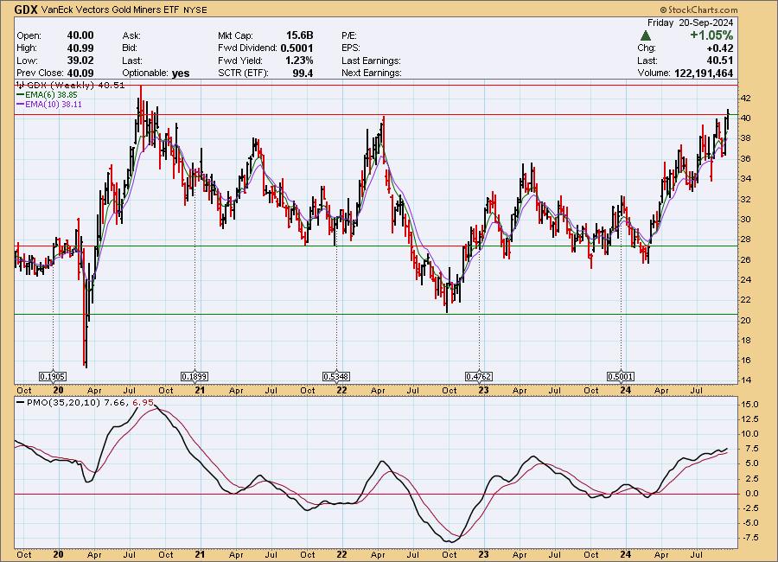Viewport: 778px width, 562px height.
Task: Select the +1.05% percent change value
Action: tap(711, 35)
